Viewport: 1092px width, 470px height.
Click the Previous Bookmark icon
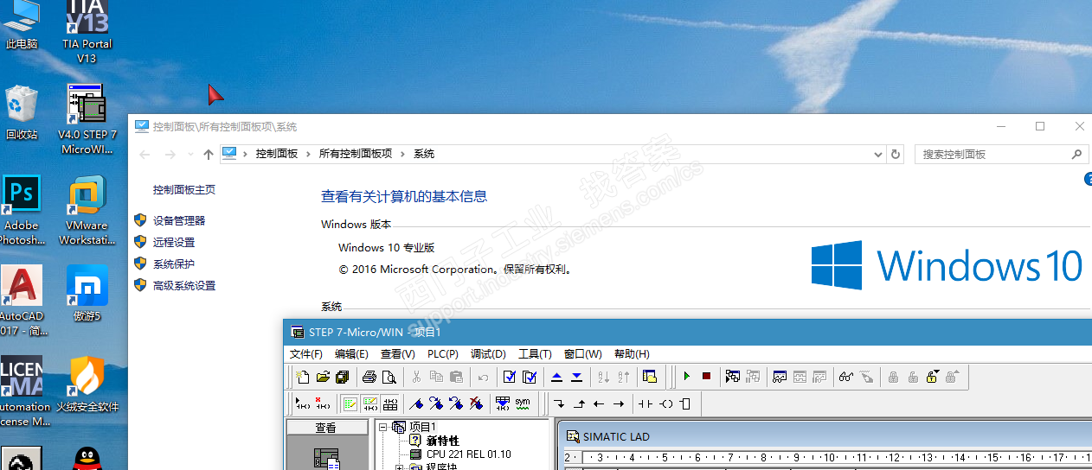tap(456, 403)
